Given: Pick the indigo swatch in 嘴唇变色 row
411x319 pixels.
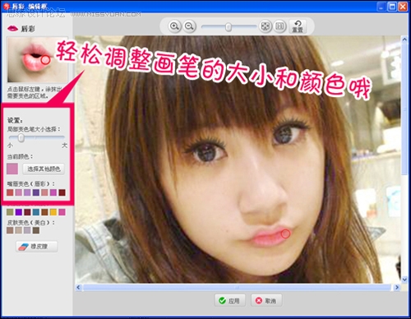Looking at the screenshot, I should point(36,192).
